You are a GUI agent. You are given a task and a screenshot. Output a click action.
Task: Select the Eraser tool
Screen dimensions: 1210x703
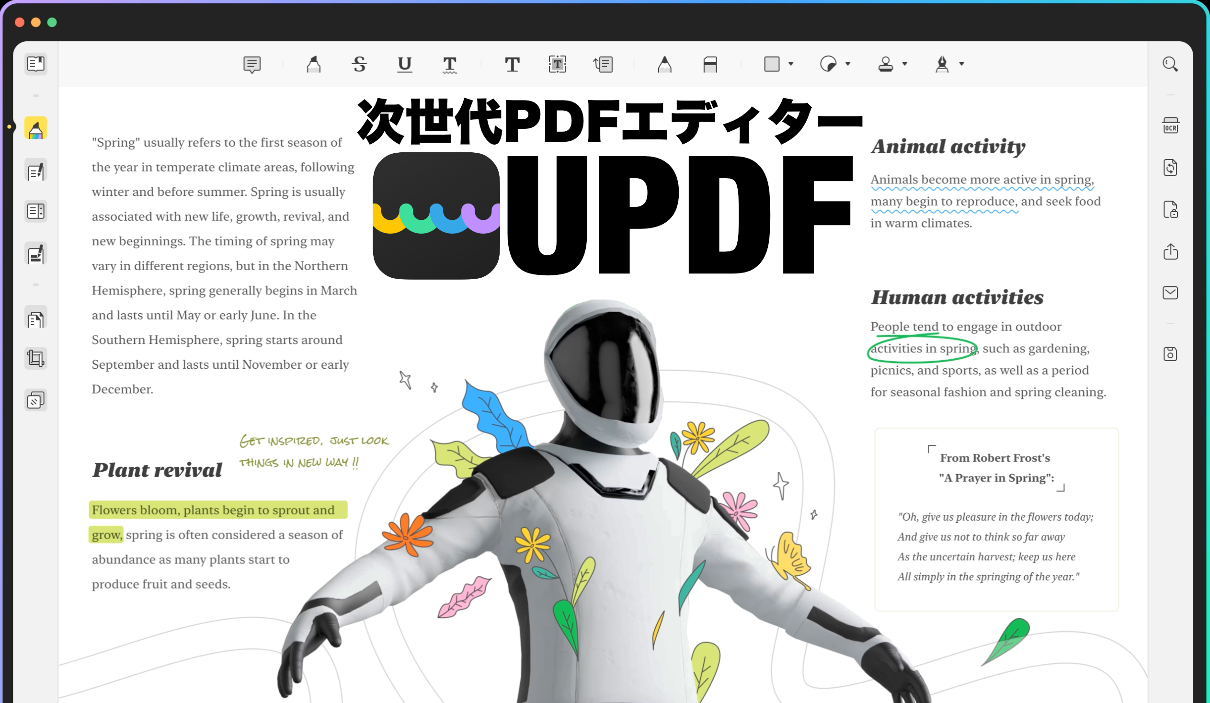pyautogui.click(x=710, y=64)
